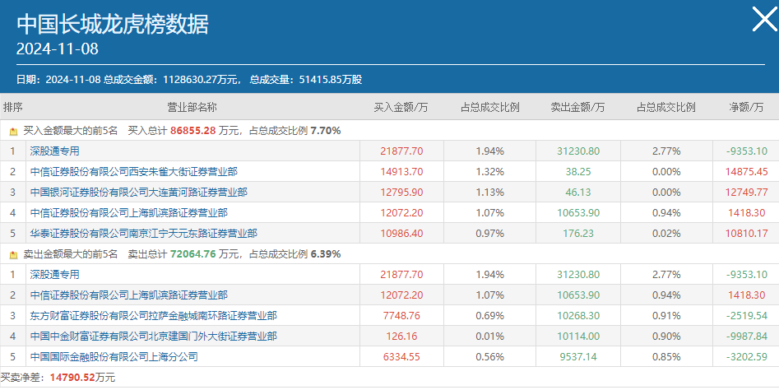Click the 1.32% buy ratio cell
The width and height of the screenshot is (779, 390).
click(x=489, y=172)
